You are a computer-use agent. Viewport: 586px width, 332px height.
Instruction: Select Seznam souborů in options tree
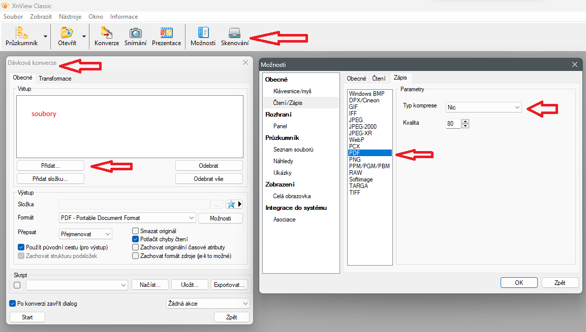pos(293,150)
